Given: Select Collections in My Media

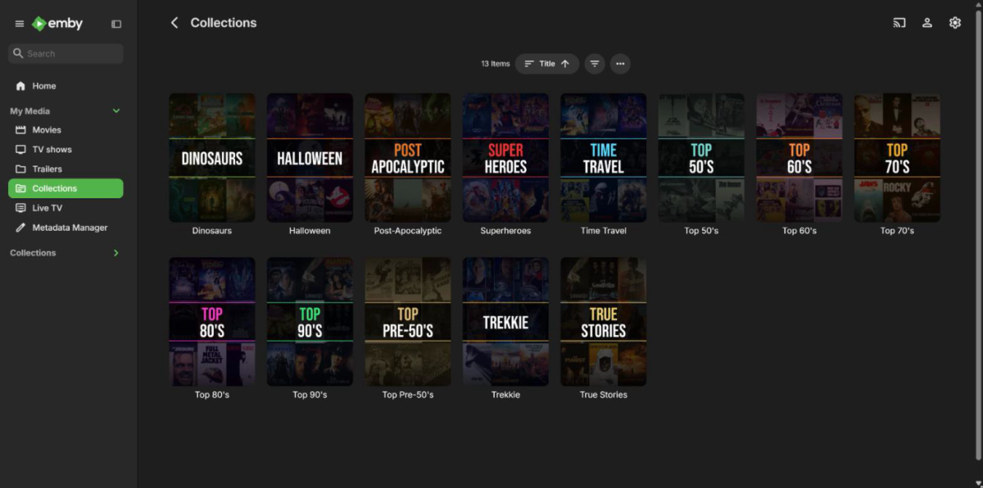Looking at the screenshot, I should coord(66,188).
